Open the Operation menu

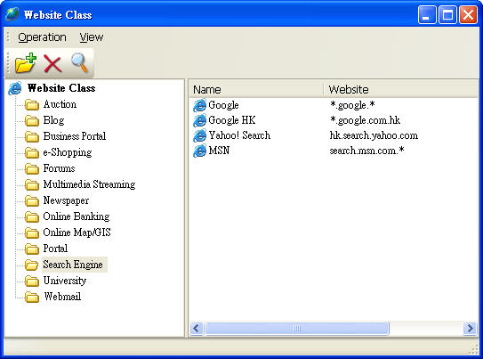42,37
